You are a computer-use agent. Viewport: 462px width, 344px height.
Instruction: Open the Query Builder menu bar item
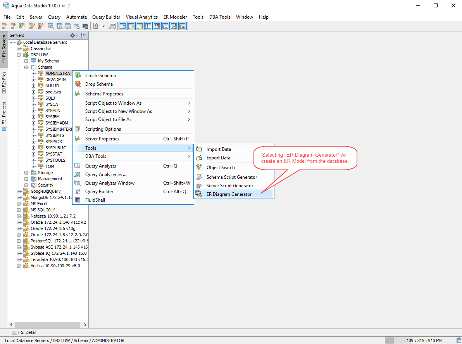(106, 17)
